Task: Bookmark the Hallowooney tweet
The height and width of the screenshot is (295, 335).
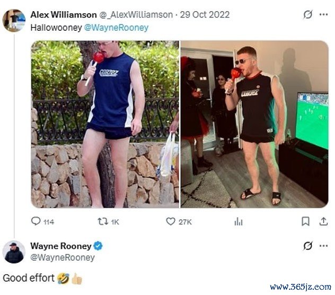Action: [305, 221]
